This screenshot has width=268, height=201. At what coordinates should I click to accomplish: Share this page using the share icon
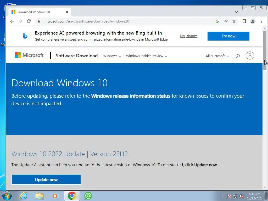click(225, 21)
